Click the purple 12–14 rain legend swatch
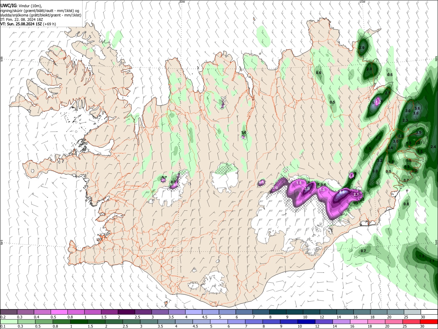This screenshot has height=329, width=438. 324,321
